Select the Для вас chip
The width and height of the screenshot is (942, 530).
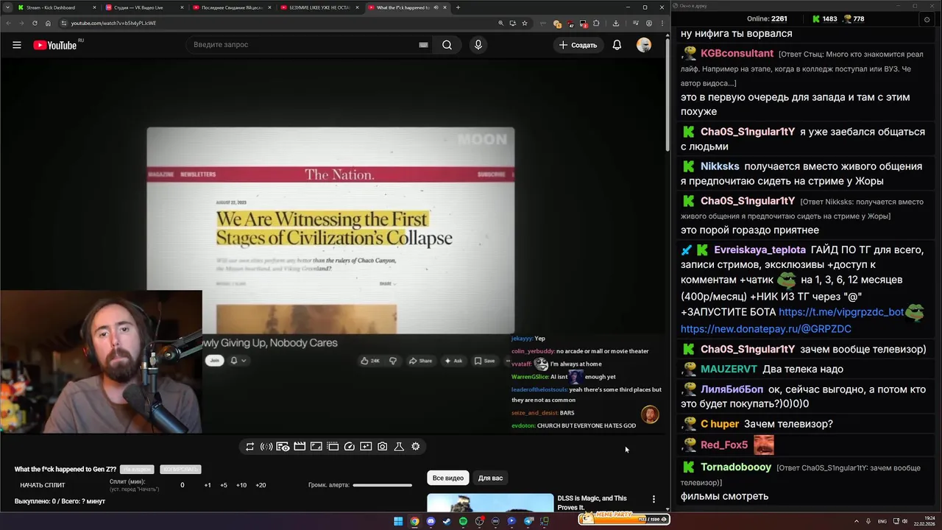pyautogui.click(x=490, y=478)
